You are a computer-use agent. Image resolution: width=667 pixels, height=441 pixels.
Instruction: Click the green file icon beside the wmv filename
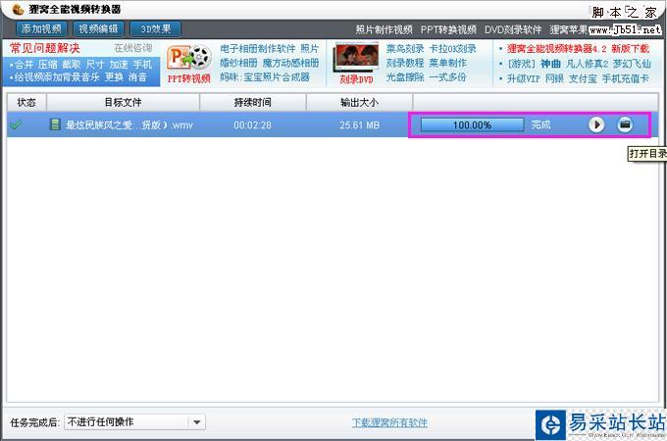55,124
